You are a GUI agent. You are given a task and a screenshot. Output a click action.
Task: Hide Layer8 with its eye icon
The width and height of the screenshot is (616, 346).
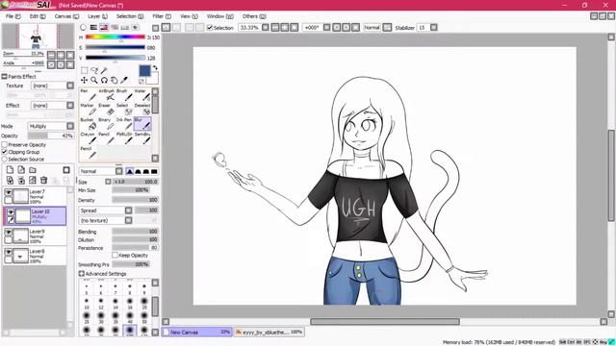click(x=9, y=252)
